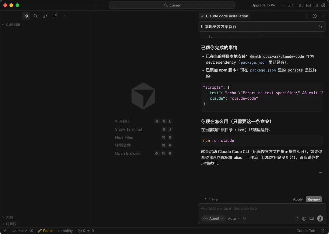Open the Explorer files view icon
The height and width of the screenshot is (234, 329).
click(x=26, y=16)
